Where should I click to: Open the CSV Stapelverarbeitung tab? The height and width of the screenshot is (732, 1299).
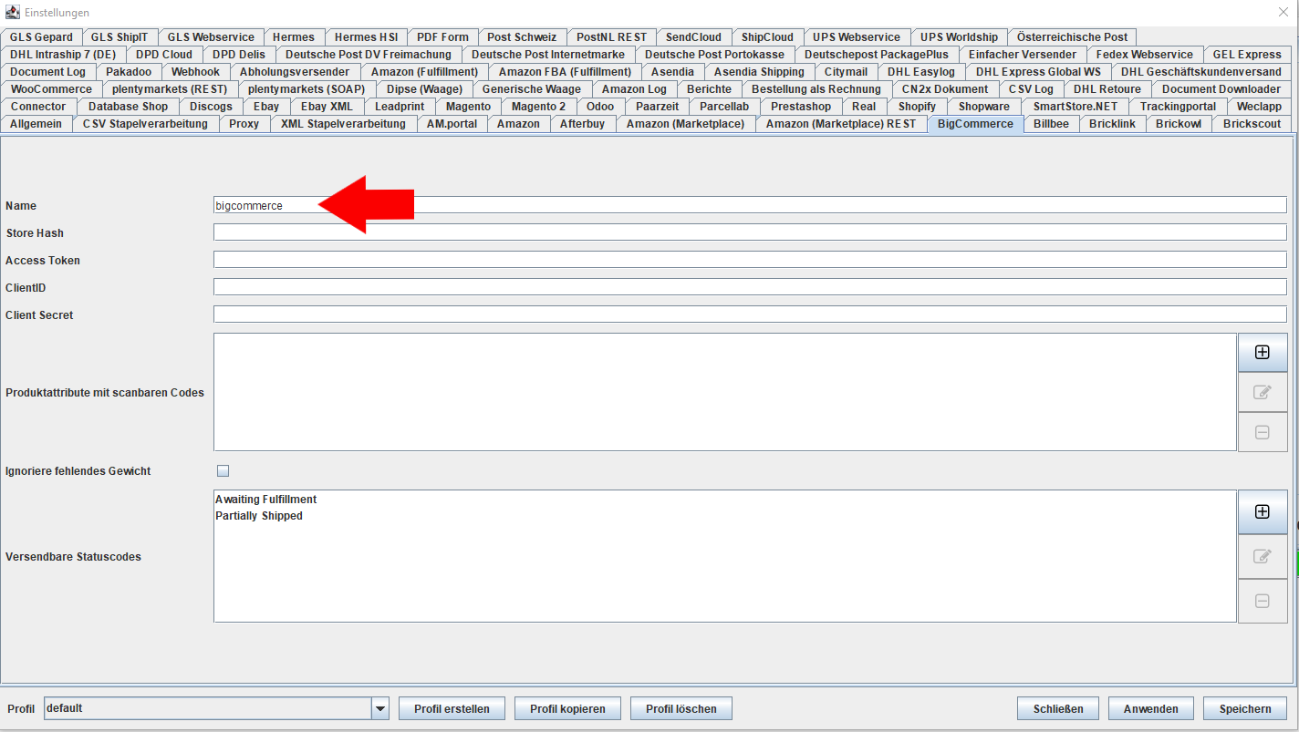pyautogui.click(x=145, y=124)
